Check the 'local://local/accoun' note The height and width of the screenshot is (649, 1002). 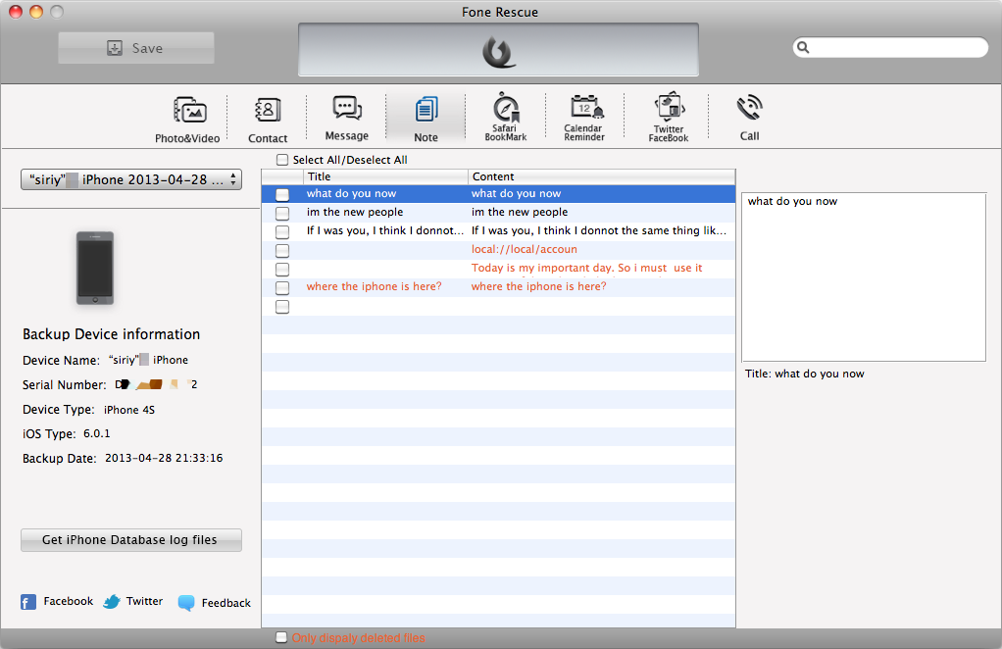coord(282,250)
